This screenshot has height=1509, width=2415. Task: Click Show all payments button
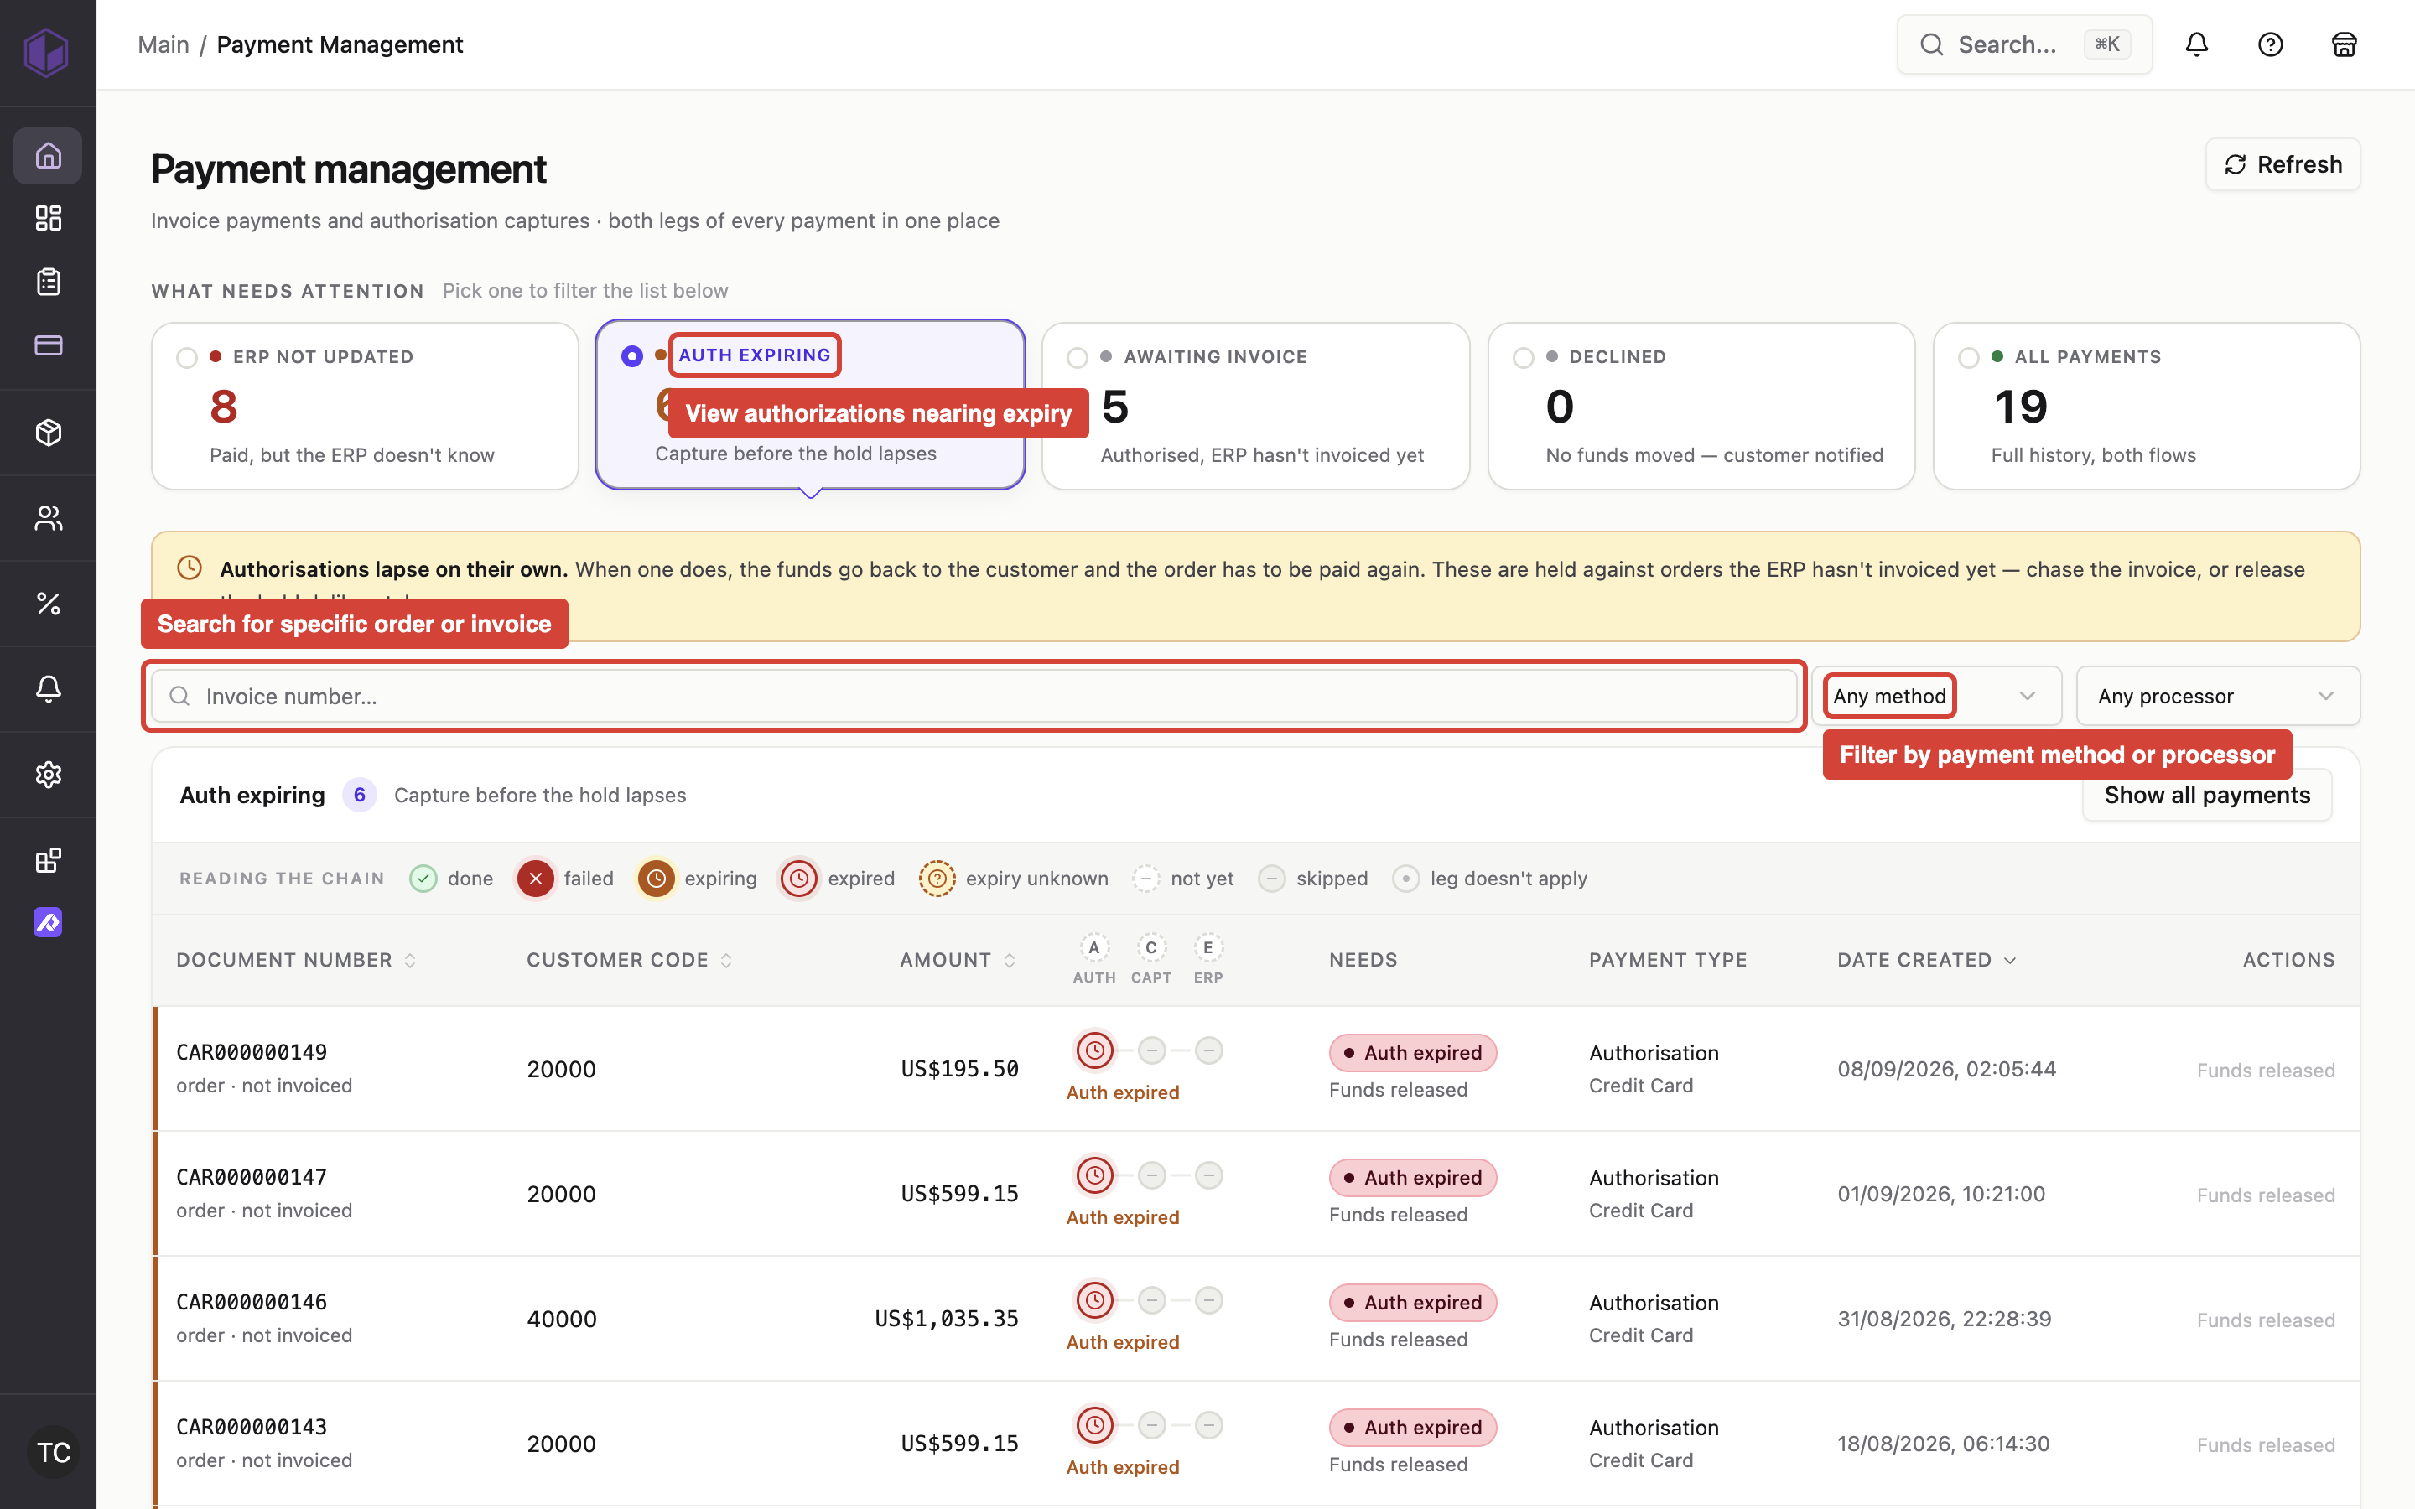pos(2206,796)
